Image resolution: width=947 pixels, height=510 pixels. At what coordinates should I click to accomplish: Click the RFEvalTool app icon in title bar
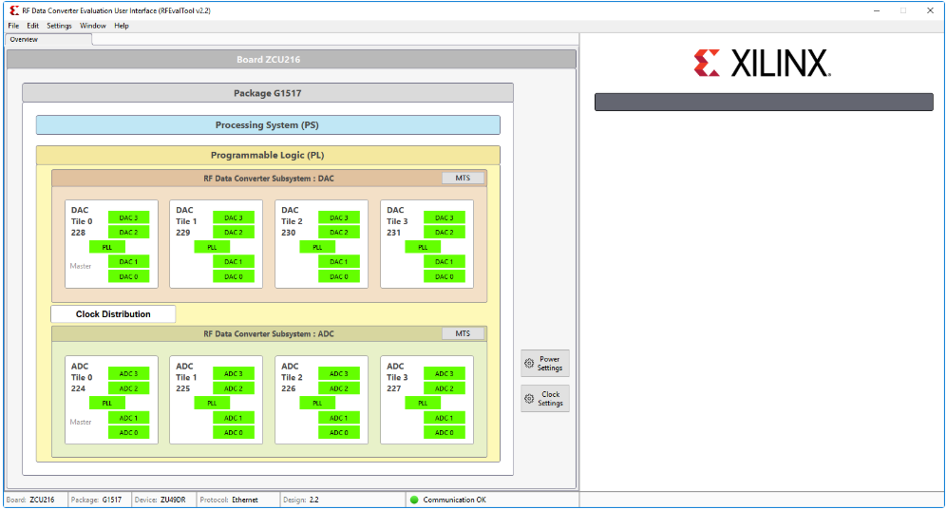pos(13,10)
